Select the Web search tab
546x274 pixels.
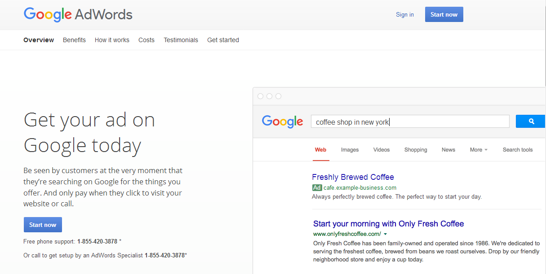pos(321,150)
